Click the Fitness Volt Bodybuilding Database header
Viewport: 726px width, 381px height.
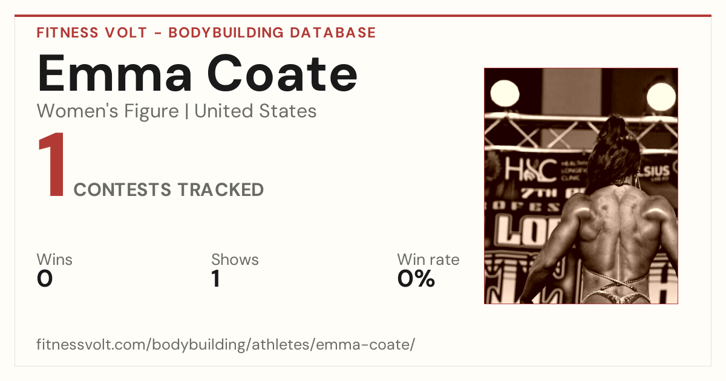tap(206, 33)
